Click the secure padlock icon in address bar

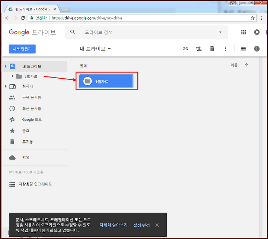[x=32, y=18]
